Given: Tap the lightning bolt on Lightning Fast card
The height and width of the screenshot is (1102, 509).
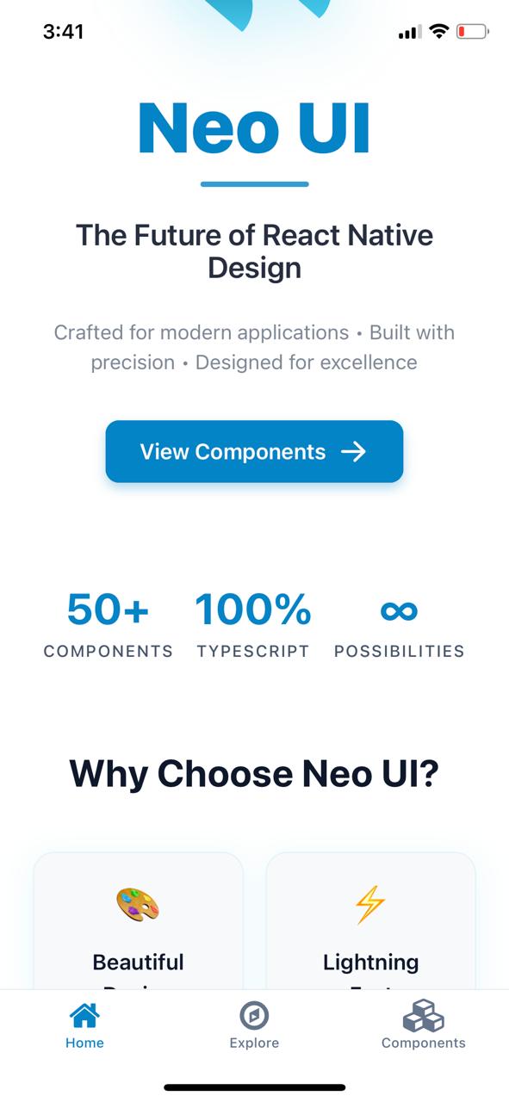Looking at the screenshot, I should click(370, 904).
